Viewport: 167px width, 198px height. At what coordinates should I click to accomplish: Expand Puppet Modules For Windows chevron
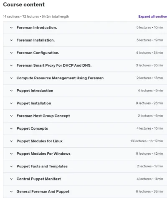(11, 154)
